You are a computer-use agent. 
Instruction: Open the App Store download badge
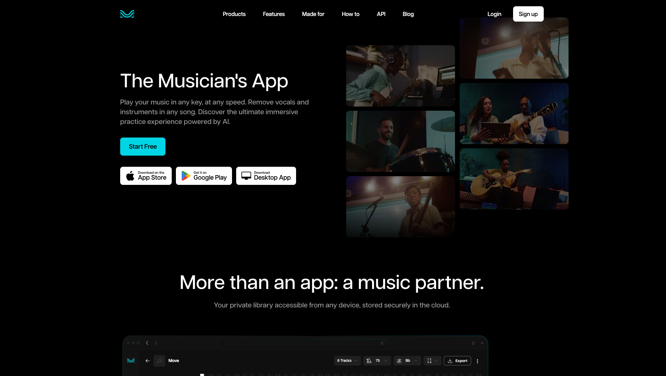146,176
